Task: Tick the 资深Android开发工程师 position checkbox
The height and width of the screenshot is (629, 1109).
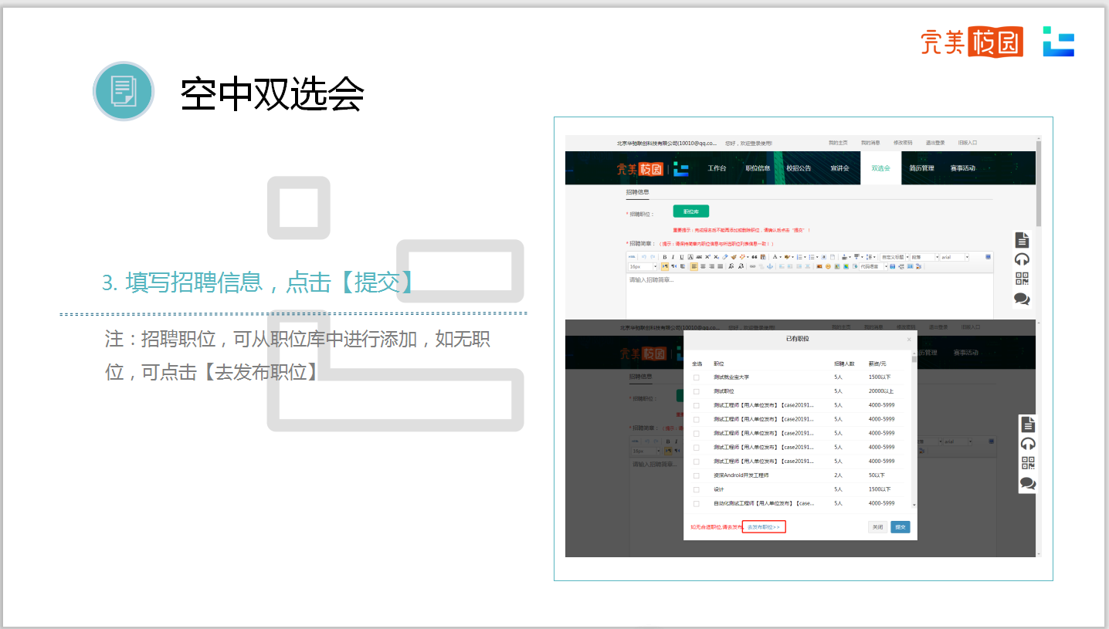Action: (696, 475)
